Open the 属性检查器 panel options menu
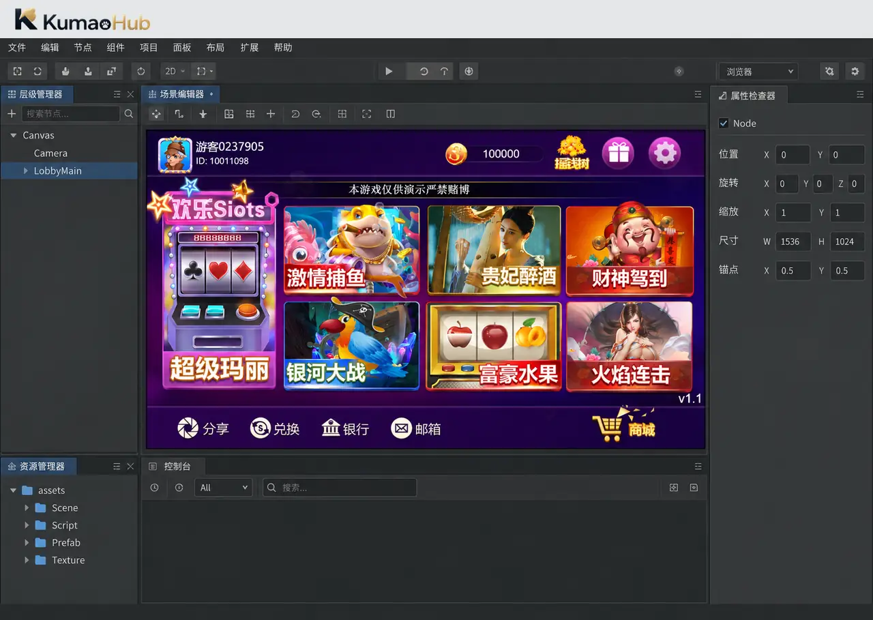Viewport: 873px width, 620px height. (860, 95)
